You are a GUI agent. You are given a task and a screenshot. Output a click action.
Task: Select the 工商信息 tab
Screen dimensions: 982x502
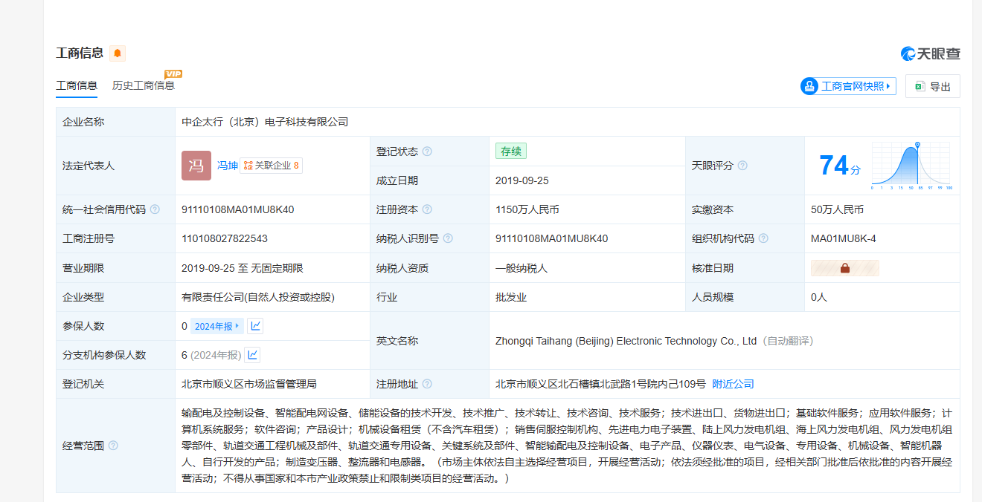point(77,85)
